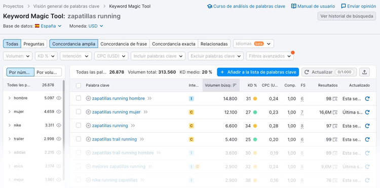Tick the select-all checkbox in table header

[x=79, y=86]
